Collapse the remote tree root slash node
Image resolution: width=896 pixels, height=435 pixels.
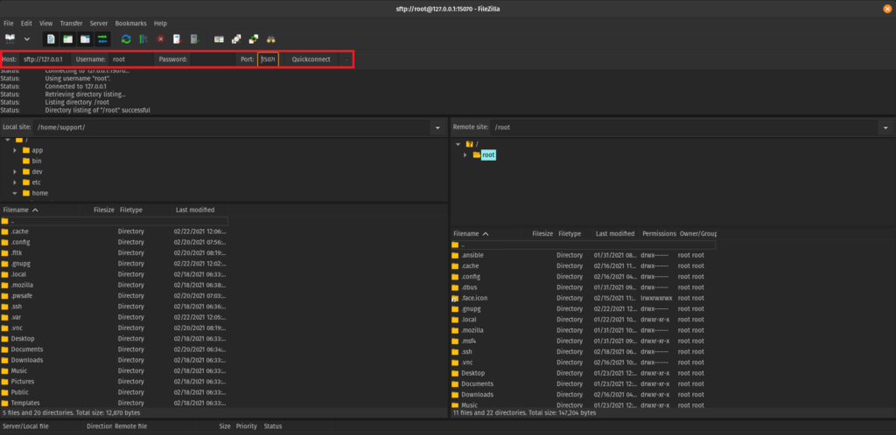458,144
